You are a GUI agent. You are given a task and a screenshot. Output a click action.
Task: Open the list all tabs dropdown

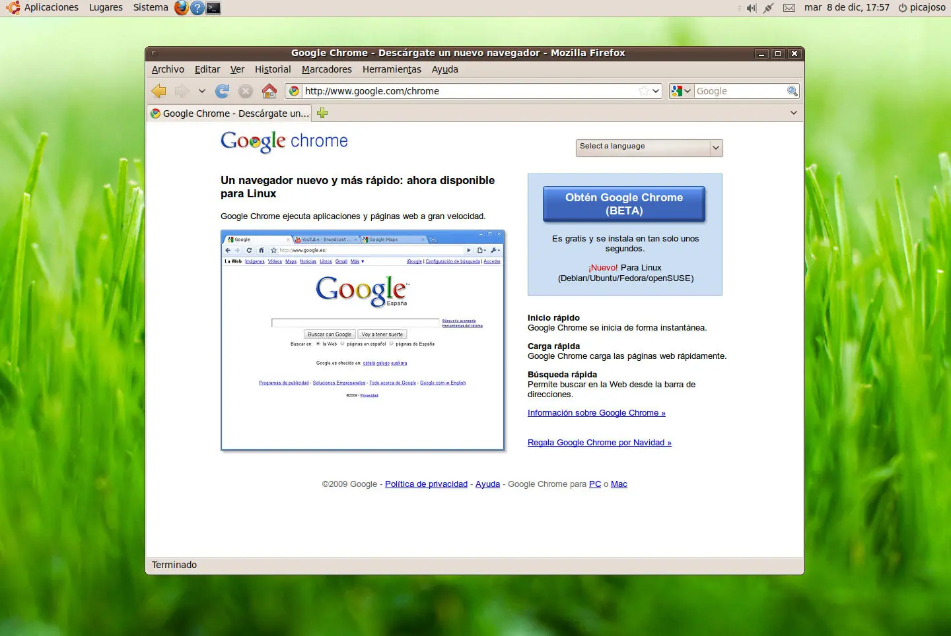tap(794, 113)
